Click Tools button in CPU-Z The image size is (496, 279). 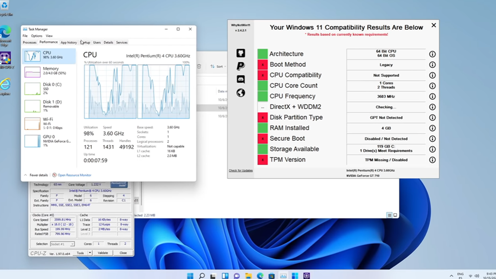(x=80, y=253)
